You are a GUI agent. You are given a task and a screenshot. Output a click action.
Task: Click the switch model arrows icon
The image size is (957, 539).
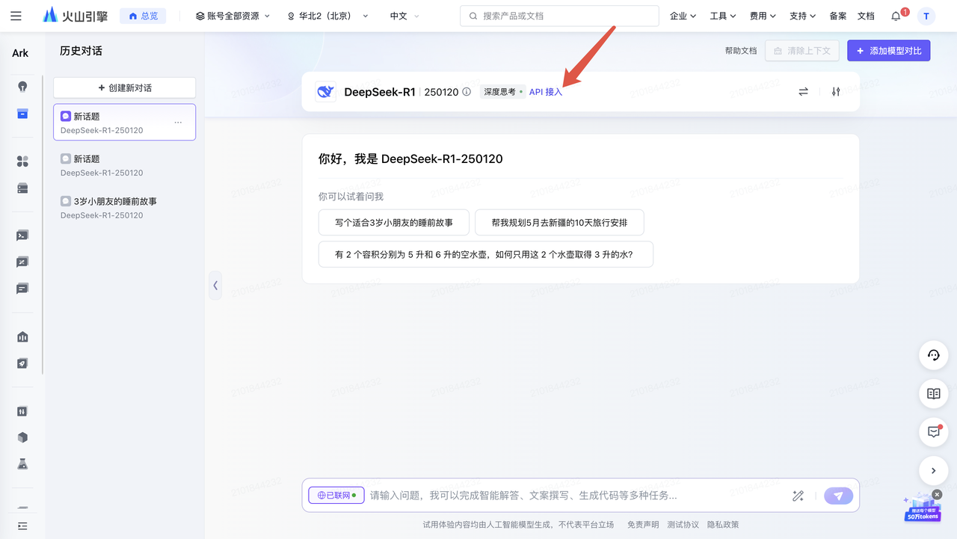803,92
